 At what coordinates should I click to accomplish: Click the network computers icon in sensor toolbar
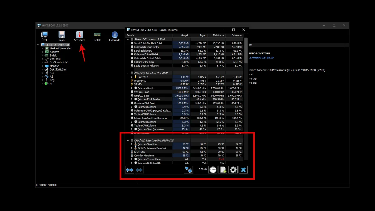(188, 170)
